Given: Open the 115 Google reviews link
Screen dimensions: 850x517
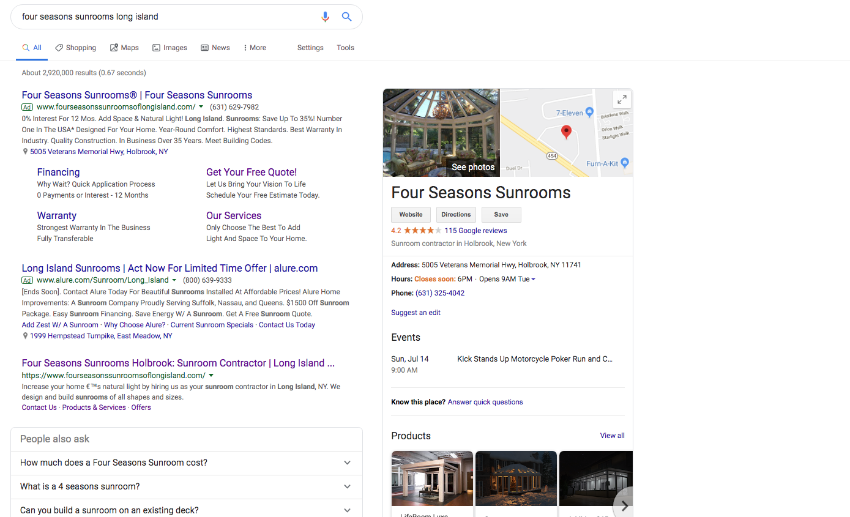Looking at the screenshot, I should click(x=475, y=231).
